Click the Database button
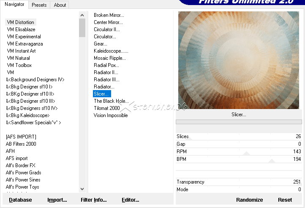The image size is (305, 208). click(x=20, y=200)
